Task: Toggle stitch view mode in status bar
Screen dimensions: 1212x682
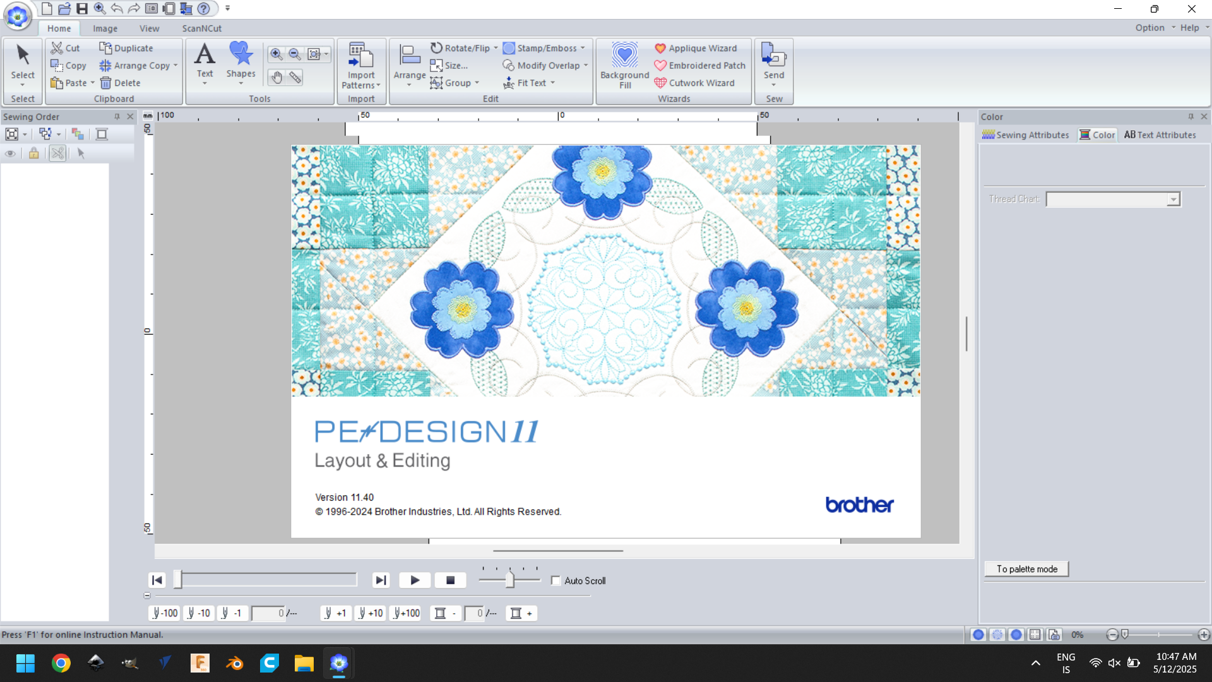Action: click(x=997, y=635)
